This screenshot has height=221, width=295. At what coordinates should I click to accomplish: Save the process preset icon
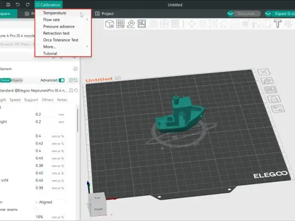click(71, 90)
